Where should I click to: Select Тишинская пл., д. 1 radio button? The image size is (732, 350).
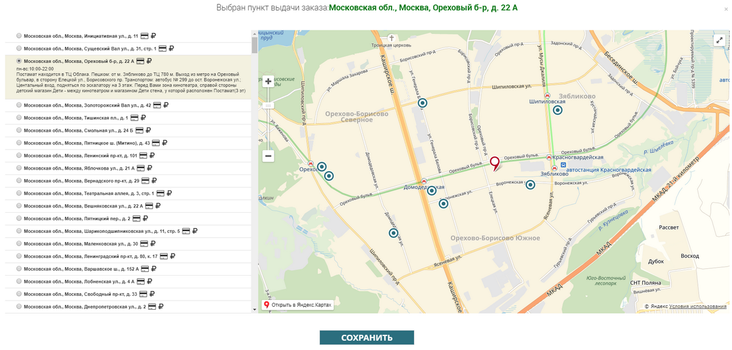click(19, 118)
